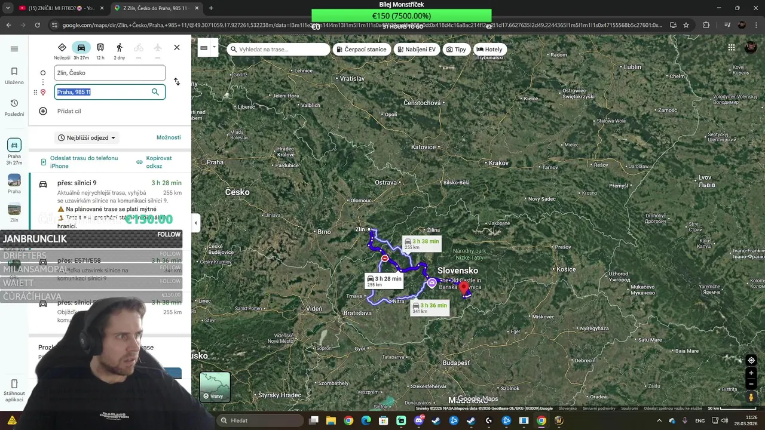Filter by Nabíjení EV chargers
765x430 pixels.
416,50
